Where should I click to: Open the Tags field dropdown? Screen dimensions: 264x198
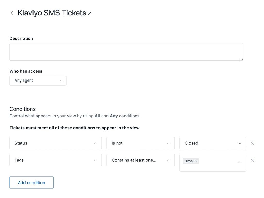pos(55,160)
